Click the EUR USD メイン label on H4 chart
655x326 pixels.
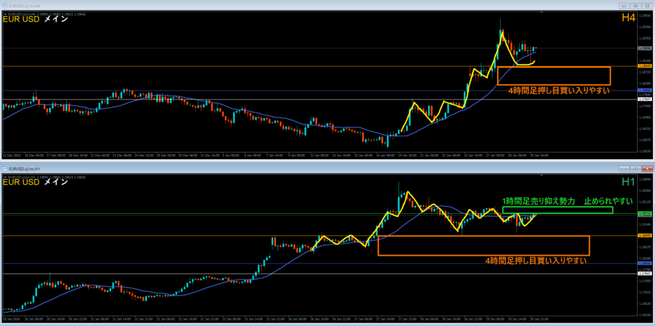(x=36, y=19)
